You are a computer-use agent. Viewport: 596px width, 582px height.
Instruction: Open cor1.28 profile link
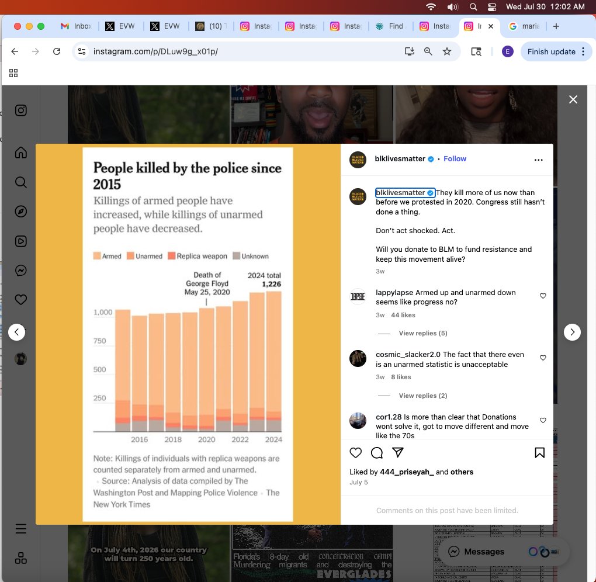(x=389, y=417)
